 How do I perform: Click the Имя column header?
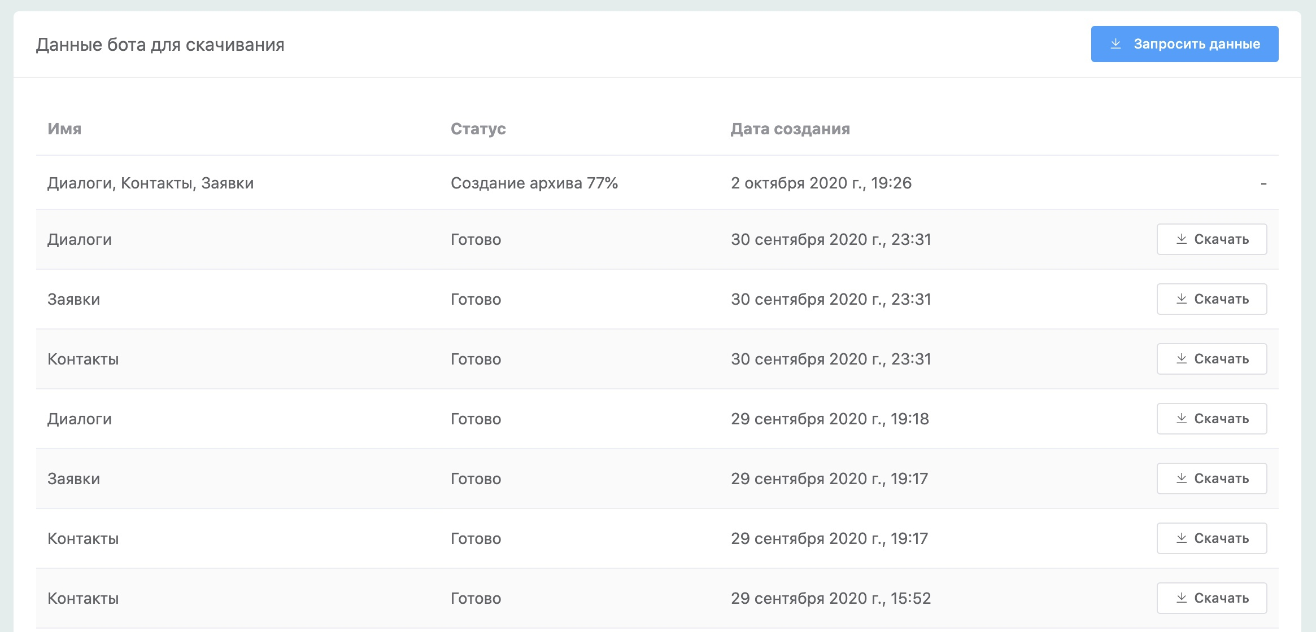click(64, 129)
